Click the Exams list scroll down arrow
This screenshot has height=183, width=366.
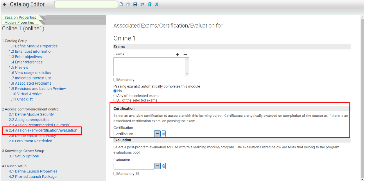coord(187,74)
